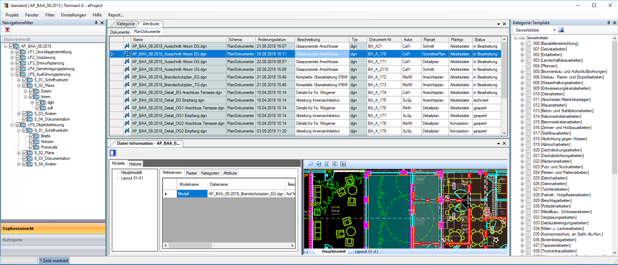618x265 pixels.
Task: Click the zoom in/out magnifier icon
Action: click(327, 164)
